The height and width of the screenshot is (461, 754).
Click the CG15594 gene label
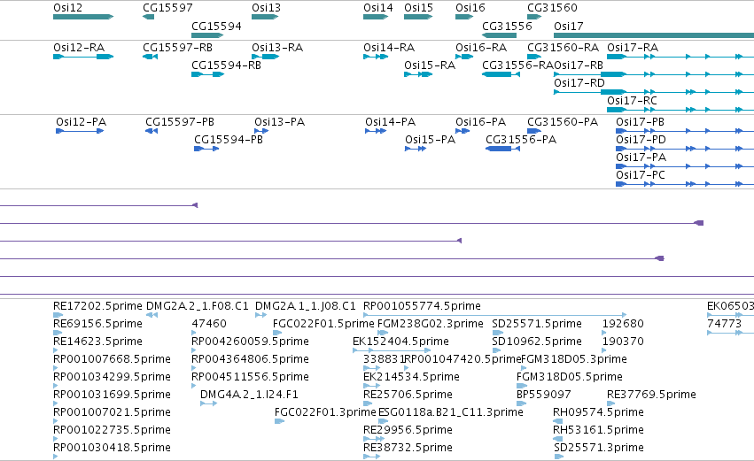216,26
